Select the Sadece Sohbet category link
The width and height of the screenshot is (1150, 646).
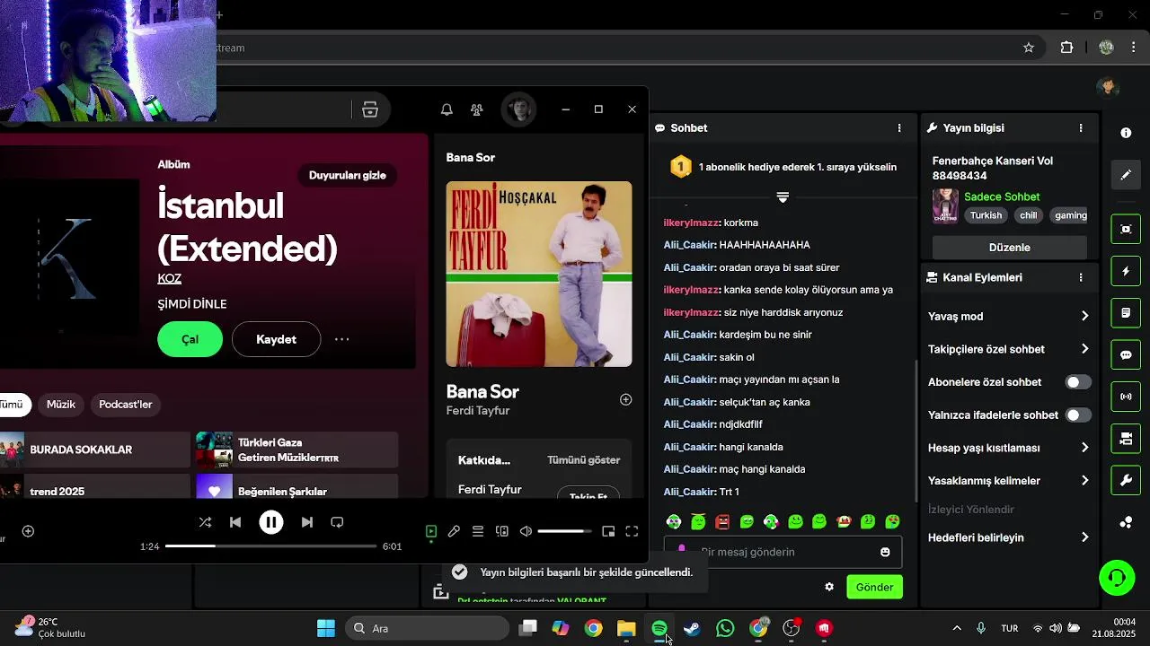click(1002, 196)
